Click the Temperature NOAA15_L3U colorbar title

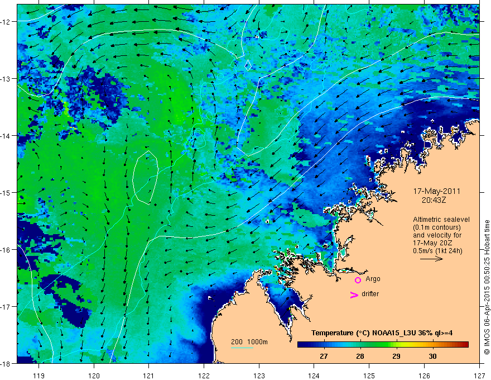382,333
